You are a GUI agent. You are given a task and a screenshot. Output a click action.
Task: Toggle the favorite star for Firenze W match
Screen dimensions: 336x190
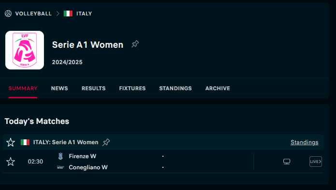(x=11, y=162)
